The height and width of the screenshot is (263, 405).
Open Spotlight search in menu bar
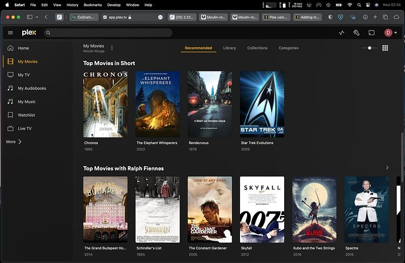click(x=359, y=5)
